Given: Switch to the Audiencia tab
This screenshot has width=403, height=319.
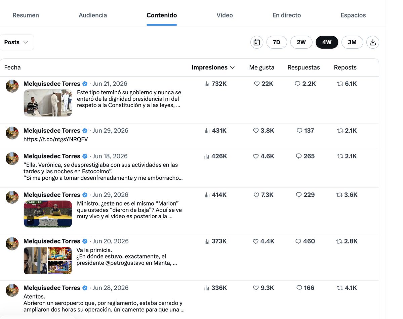Looking at the screenshot, I should pyautogui.click(x=93, y=15).
